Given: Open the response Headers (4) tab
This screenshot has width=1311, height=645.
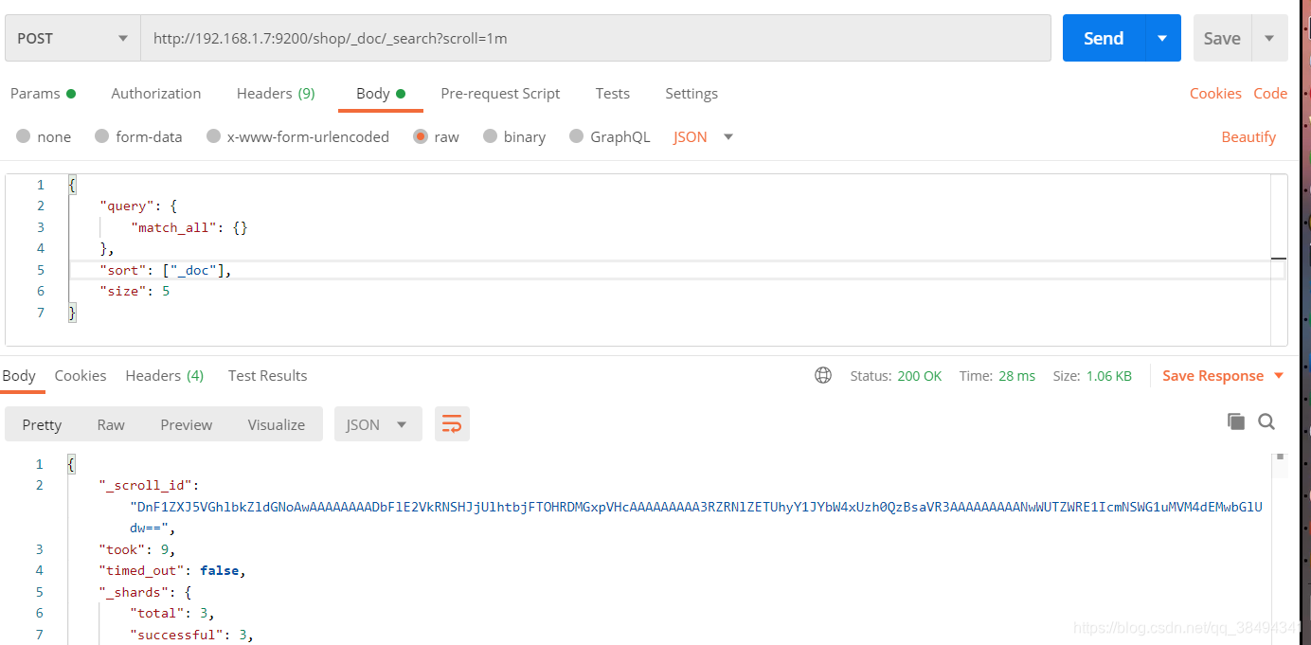Looking at the screenshot, I should tap(165, 375).
